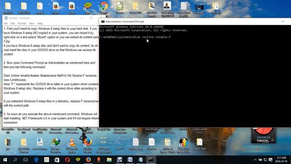Open the File menu in Notepad
The width and height of the screenshot is (291, 164).
(x=5, y=23)
